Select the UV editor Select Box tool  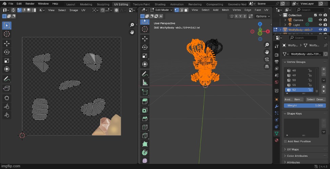(7, 25)
